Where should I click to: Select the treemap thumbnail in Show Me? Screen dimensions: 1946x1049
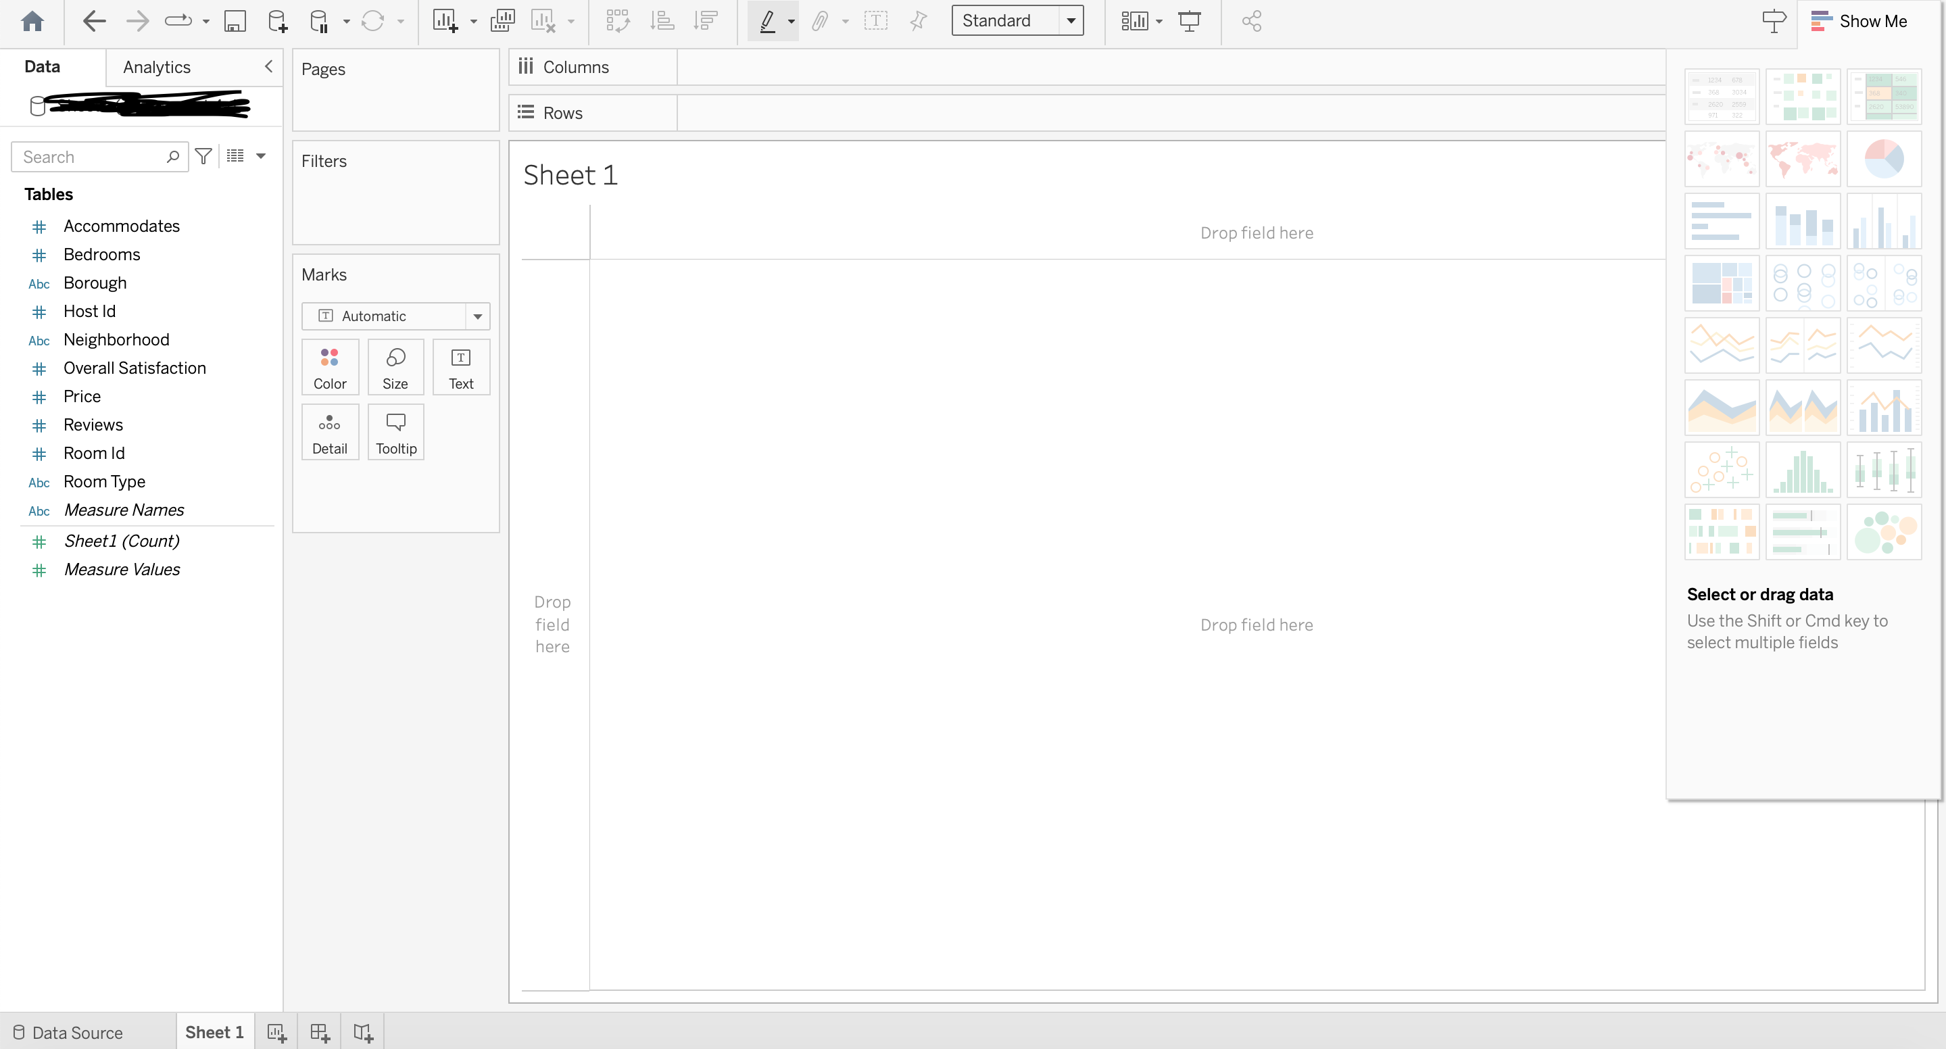pos(1722,283)
